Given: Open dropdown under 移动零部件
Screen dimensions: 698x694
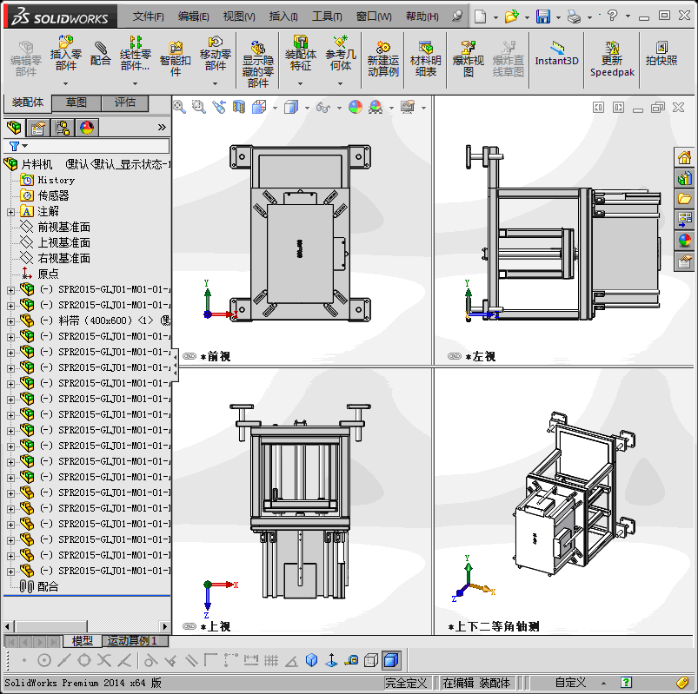Looking at the screenshot, I should (x=216, y=83).
